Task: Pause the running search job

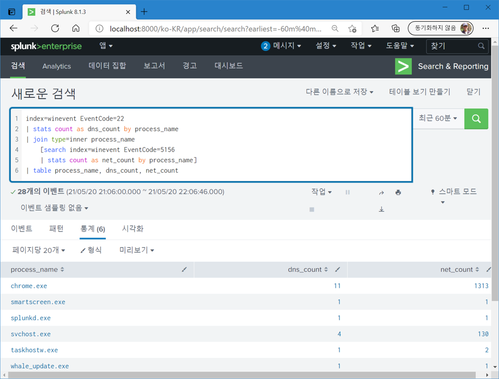Action: pyautogui.click(x=347, y=192)
